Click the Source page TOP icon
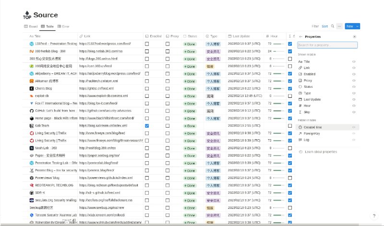The height and width of the screenshot is (226, 384). coord(27,15)
